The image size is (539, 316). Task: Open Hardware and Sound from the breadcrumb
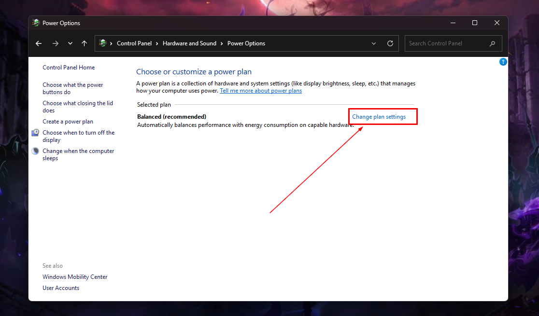tap(189, 43)
